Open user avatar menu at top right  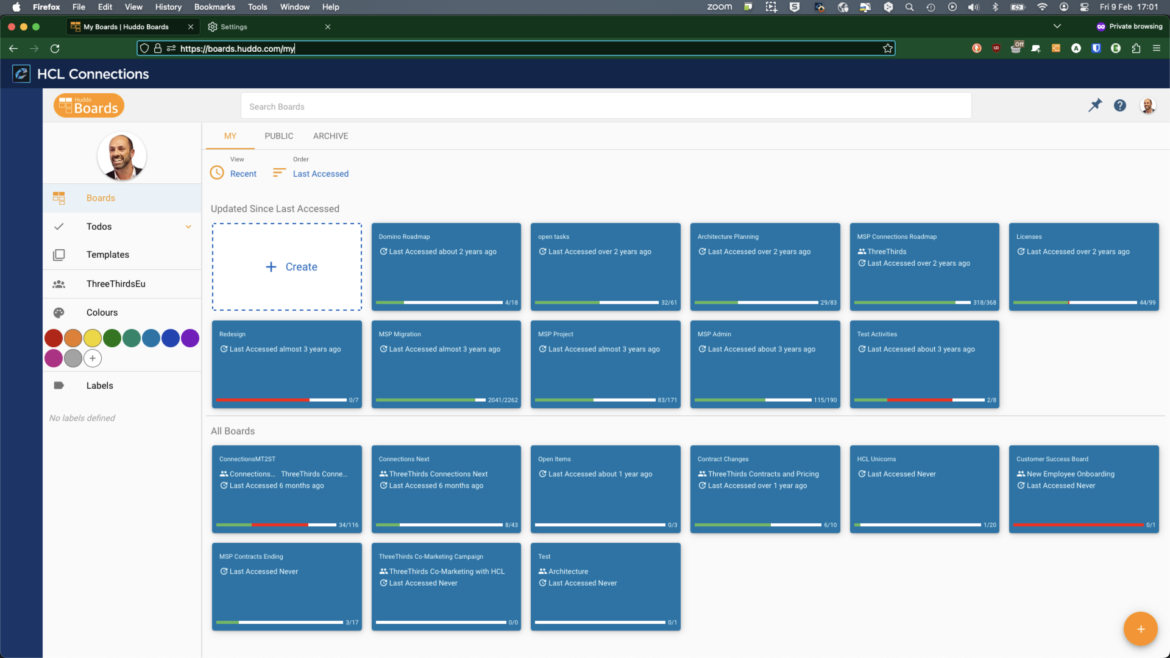pos(1147,105)
